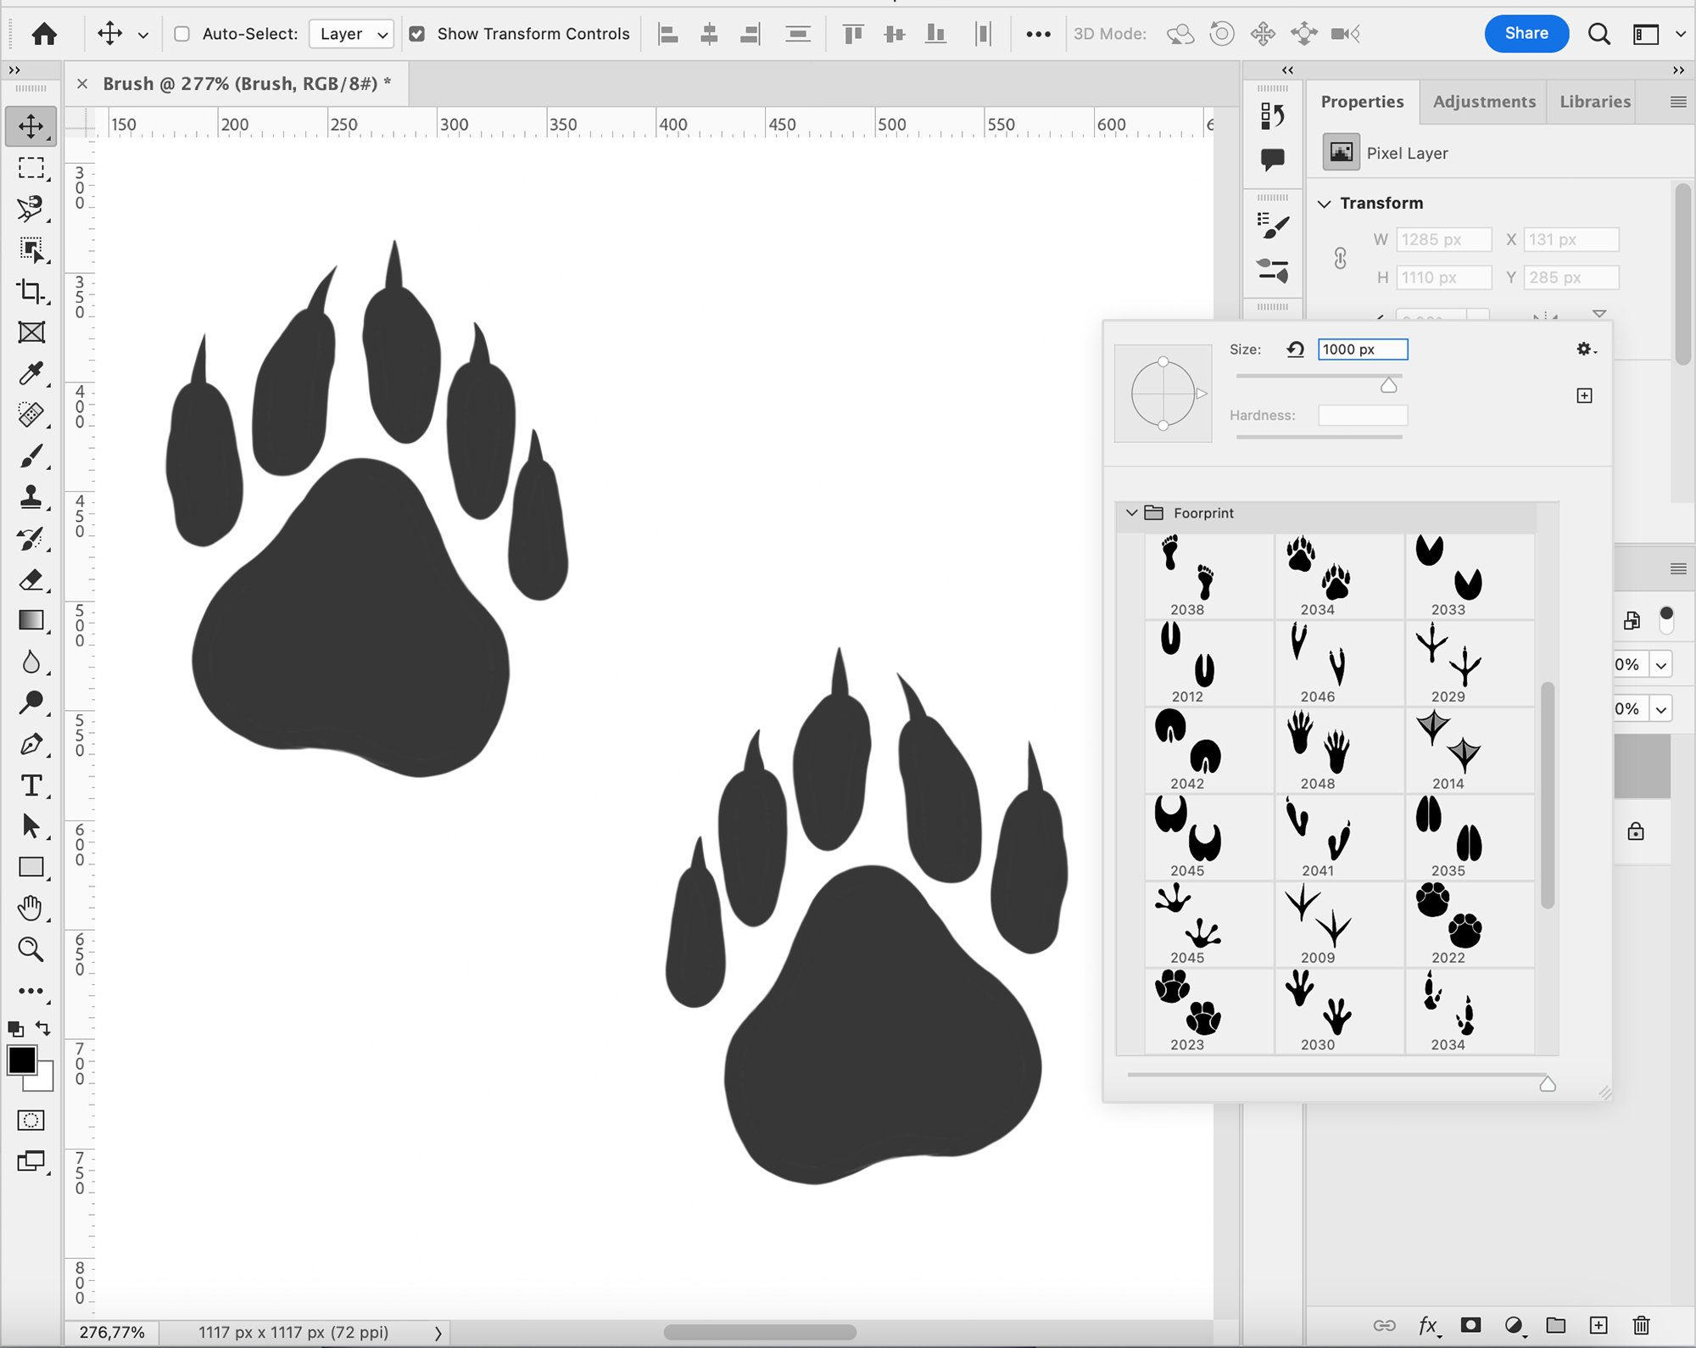Disable Show Transform Controls
1696x1348 pixels.
click(417, 34)
